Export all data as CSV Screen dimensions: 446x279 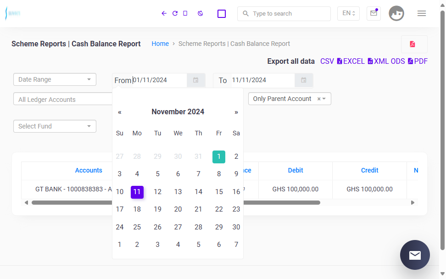coord(327,61)
